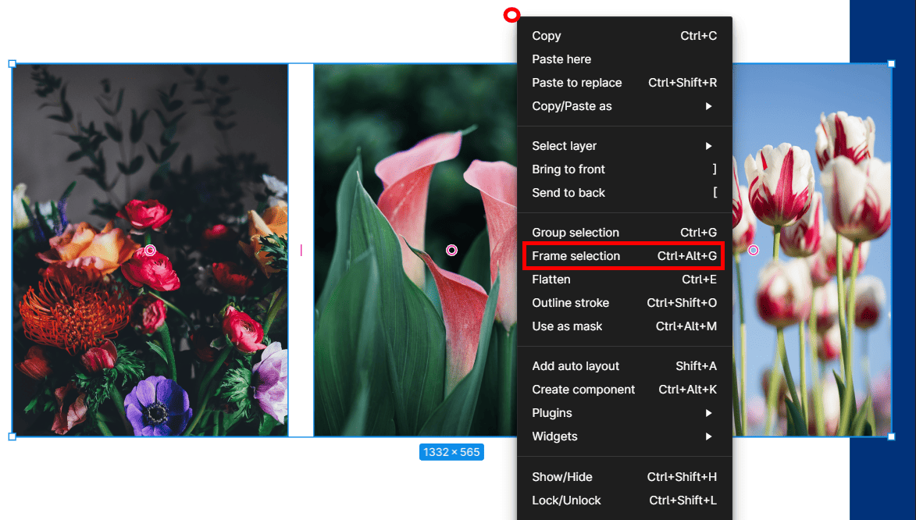Click the 1332 × 565 dimension label
916x520 pixels.
click(x=451, y=452)
